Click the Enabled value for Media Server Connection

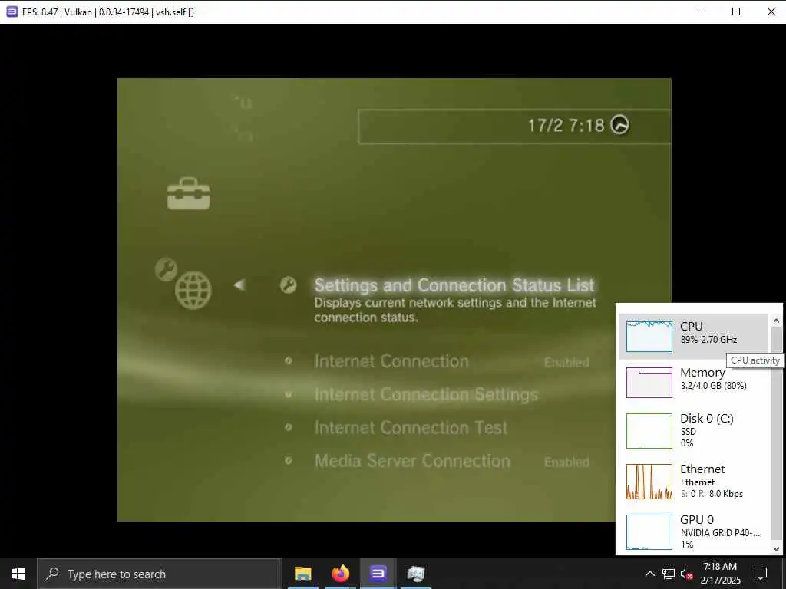click(566, 462)
